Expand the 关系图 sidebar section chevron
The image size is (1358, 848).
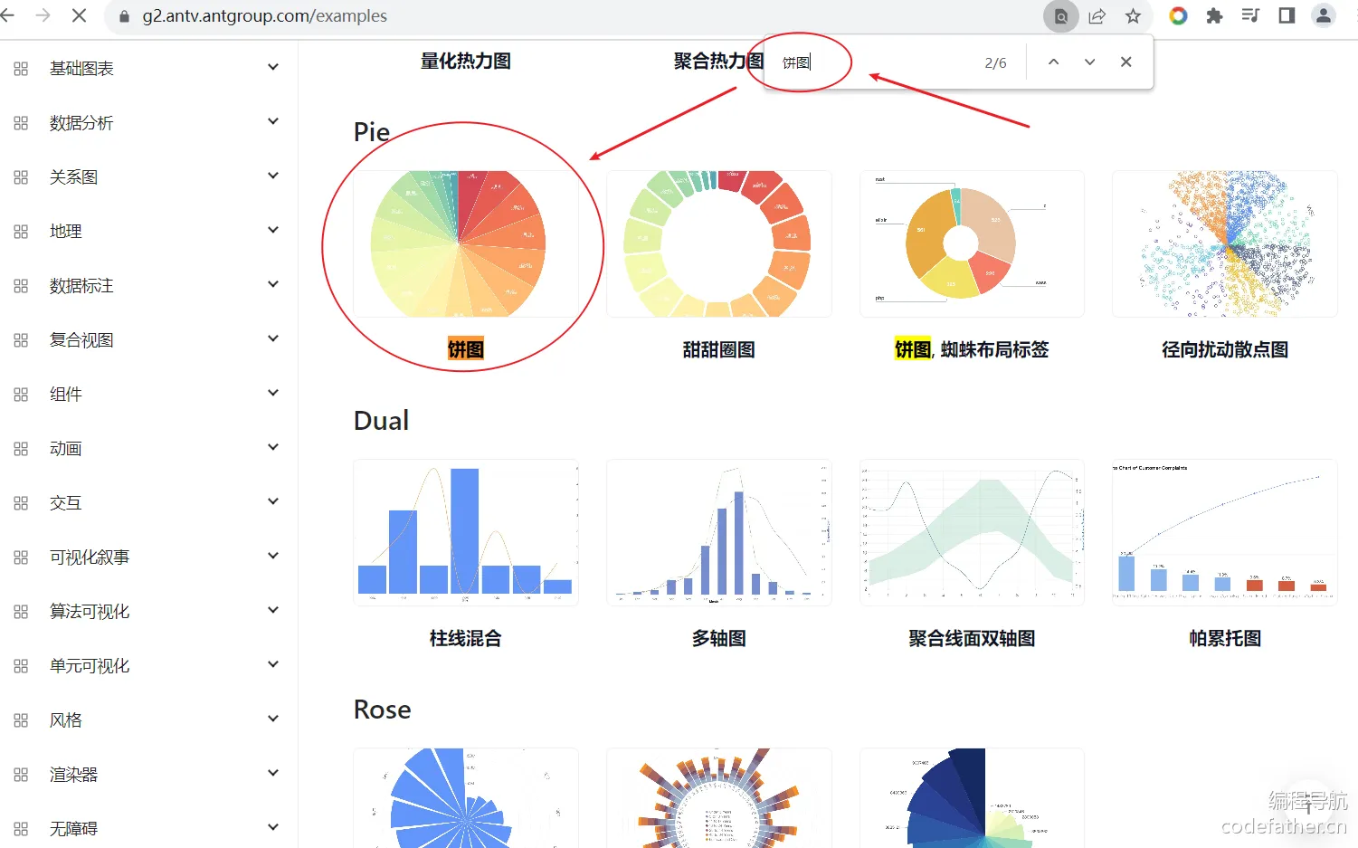point(273,176)
